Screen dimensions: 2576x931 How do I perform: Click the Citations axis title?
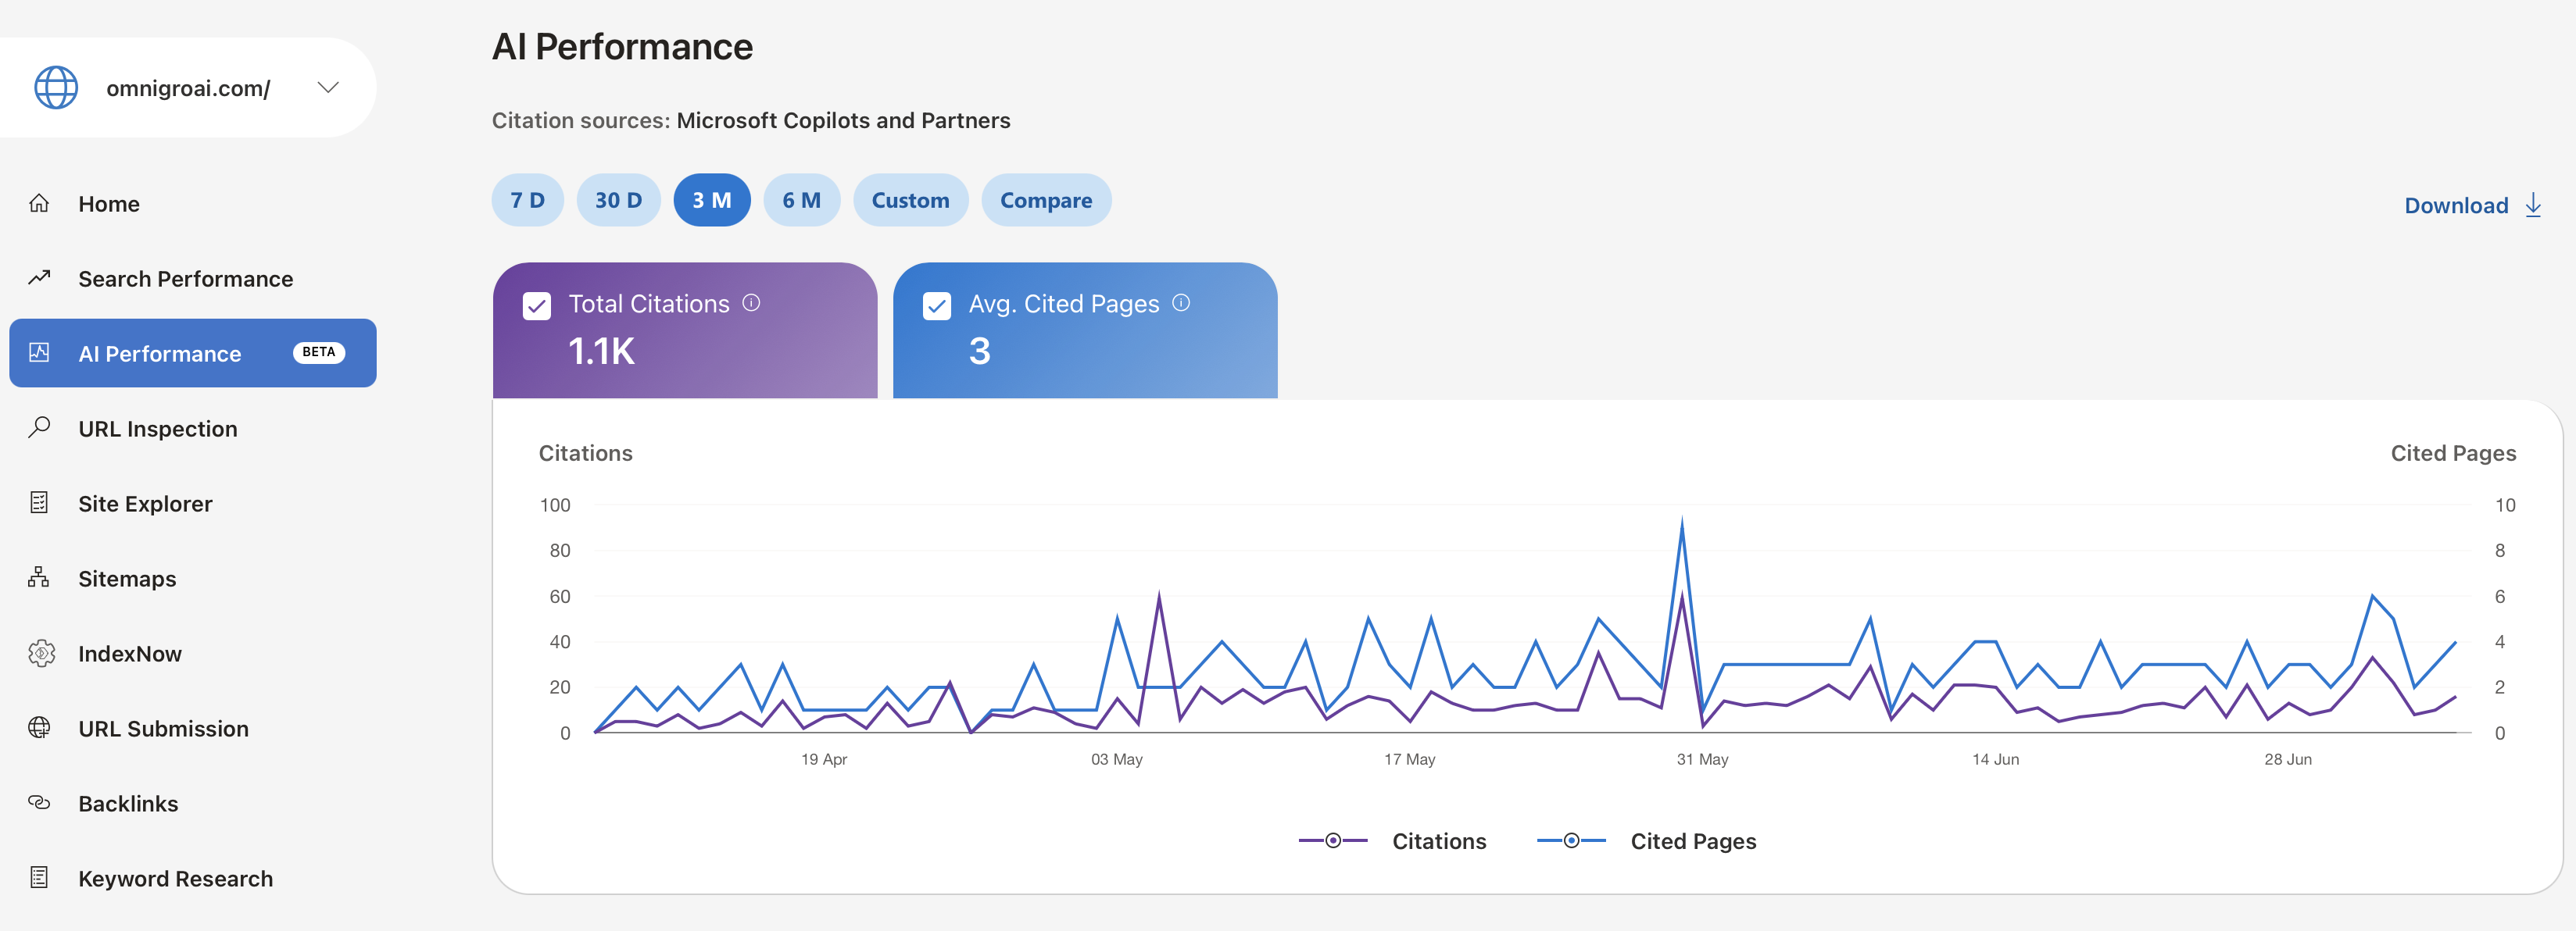coord(586,454)
